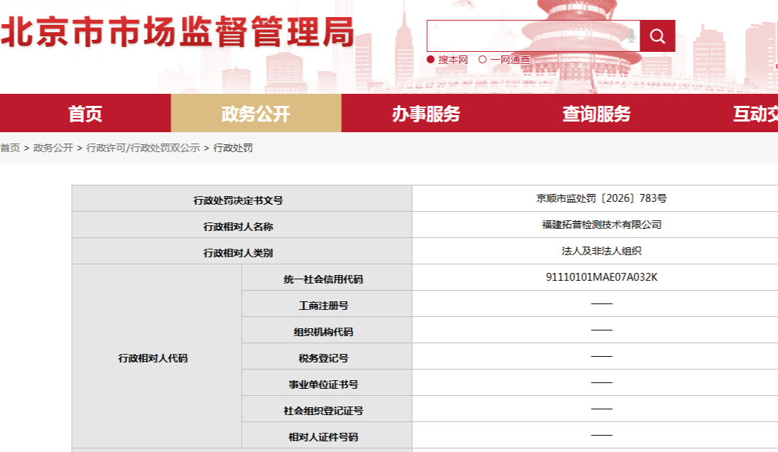Screen dimensions: 778x452
Task: Select the 一网通查 radio option
Action: point(482,60)
